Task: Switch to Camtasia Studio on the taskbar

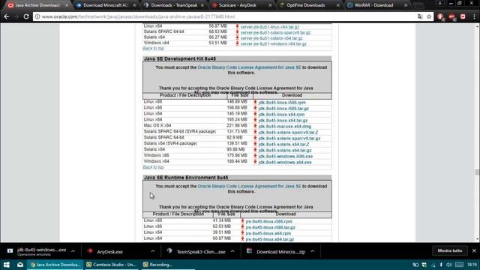Action: point(112,265)
